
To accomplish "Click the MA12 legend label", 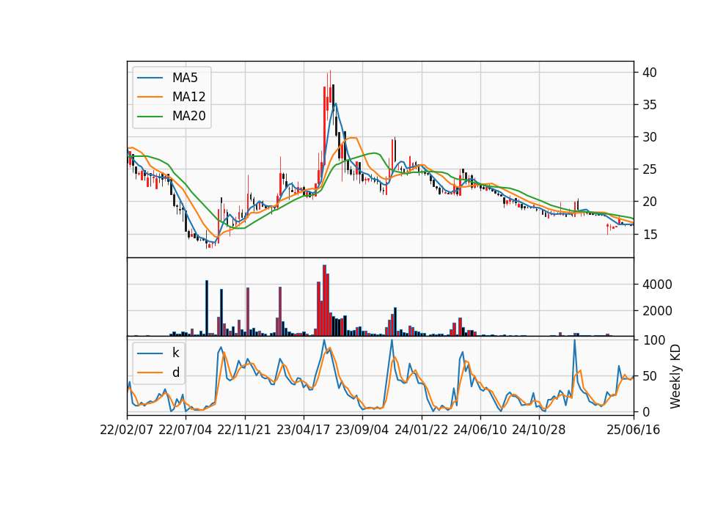I will tap(188, 97).
